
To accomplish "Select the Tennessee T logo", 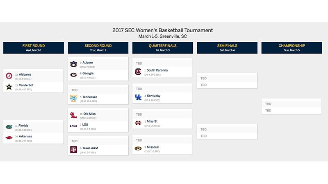I will [73, 98].
